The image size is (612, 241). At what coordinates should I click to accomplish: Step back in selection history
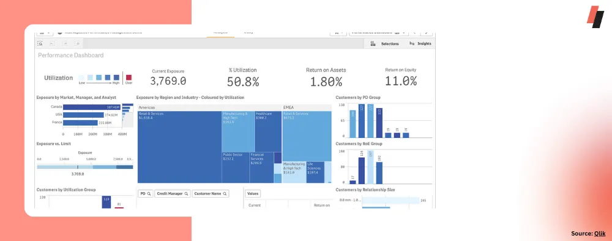53,43
